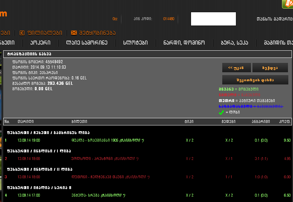
Task: Click the ტიპი column header
Action: point(189,121)
